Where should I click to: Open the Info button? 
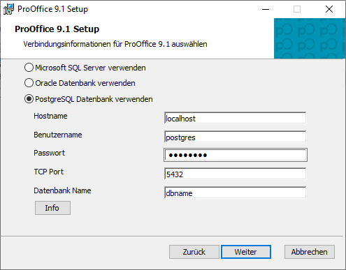click(52, 208)
